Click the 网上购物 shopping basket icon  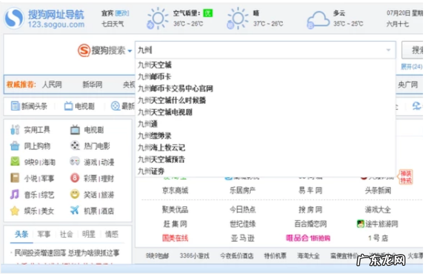[x=15, y=146]
